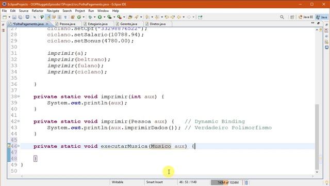Open the Run menu
The height and width of the screenshot is (186, 330).
pyautogui.click(x=91, y=11)
